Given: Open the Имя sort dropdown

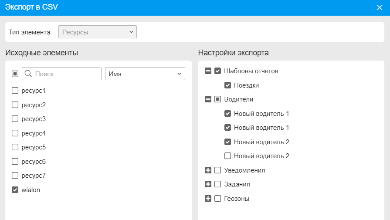Looking at the screenshot, I should (x=145, y=74).
